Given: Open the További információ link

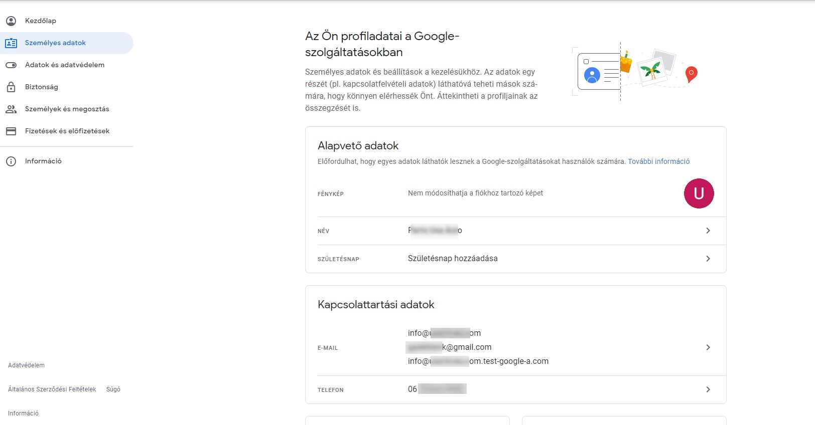Looking at the screenshot, I should click(658, 161).
